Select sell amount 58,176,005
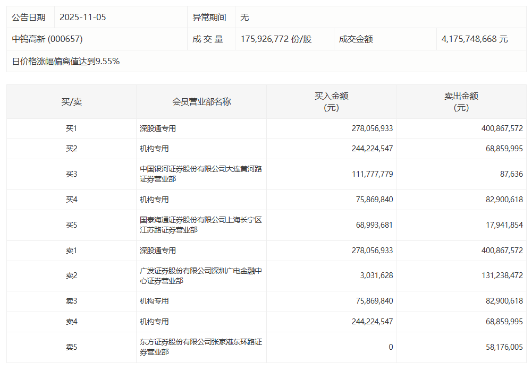This screenshot has height=371, width=532. 499,347
